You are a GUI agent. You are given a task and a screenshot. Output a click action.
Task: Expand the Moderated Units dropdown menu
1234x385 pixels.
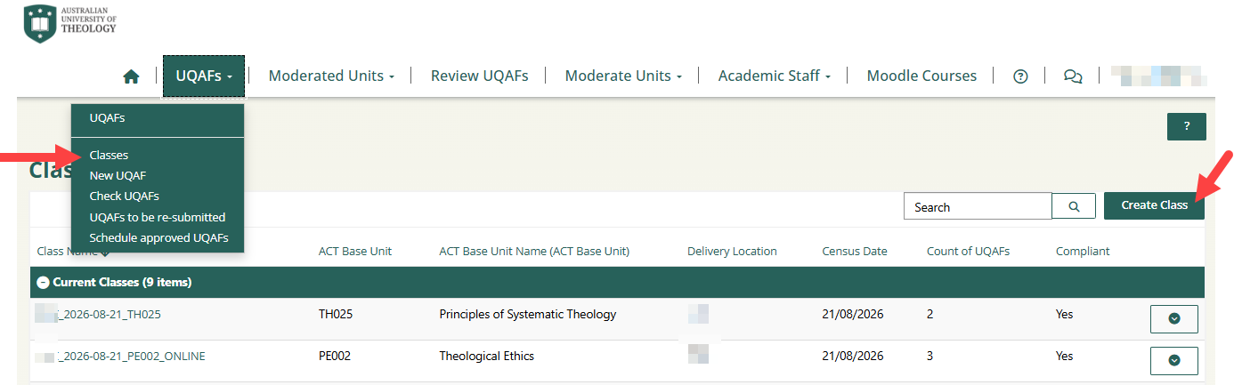(331, 76)
